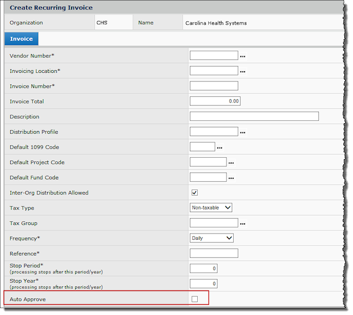
Task: Open Default 1099 Code lookup ellipsis
Action: [220, 148]
